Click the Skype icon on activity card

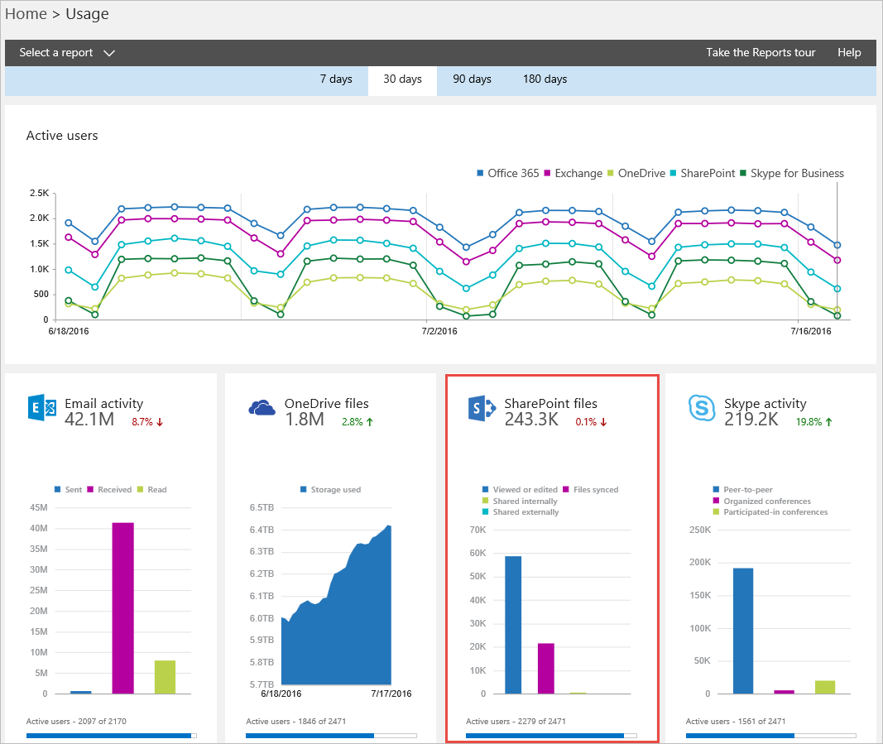coord(701,407)
